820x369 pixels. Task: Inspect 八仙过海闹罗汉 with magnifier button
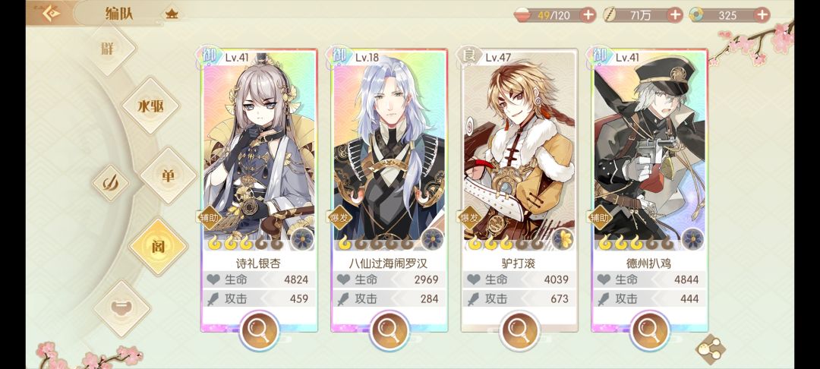pos(389,331)
